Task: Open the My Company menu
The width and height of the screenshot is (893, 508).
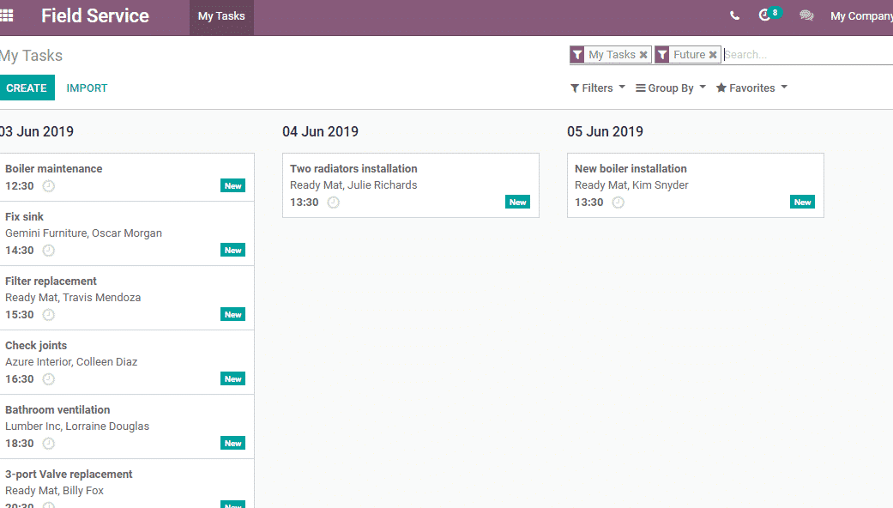Action: [860, 16]
